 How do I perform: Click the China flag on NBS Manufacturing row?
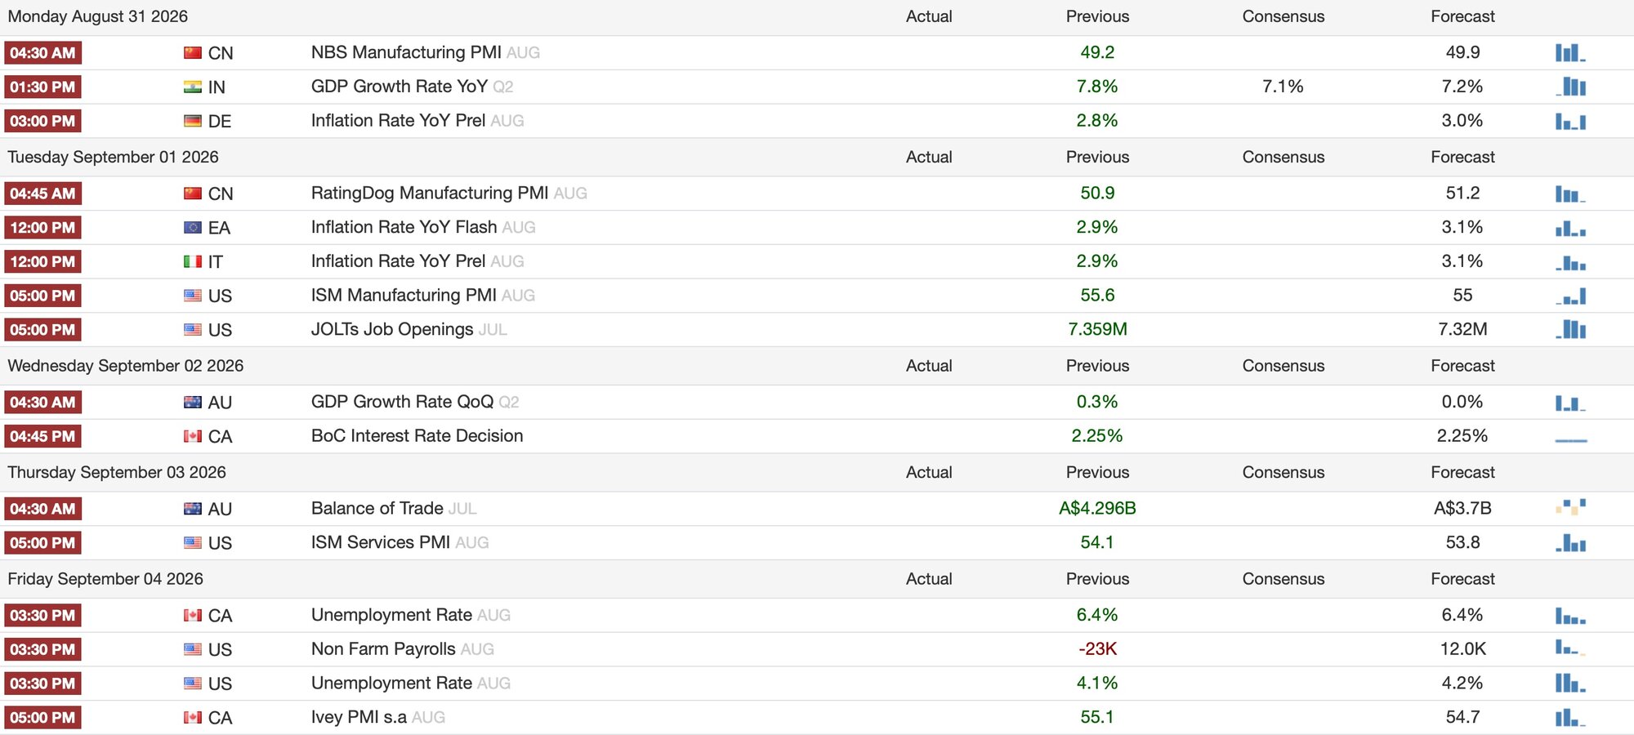pyautogui.click(x=193, y=53)
